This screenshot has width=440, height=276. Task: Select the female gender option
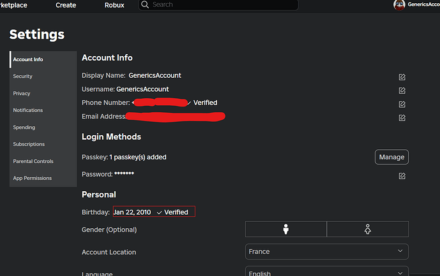[x=367, y=229]
